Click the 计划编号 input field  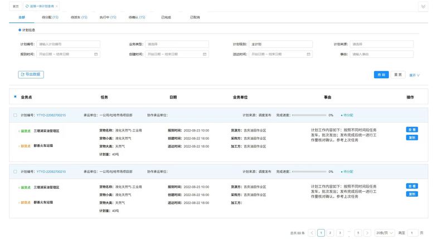(x=69, y=44)
